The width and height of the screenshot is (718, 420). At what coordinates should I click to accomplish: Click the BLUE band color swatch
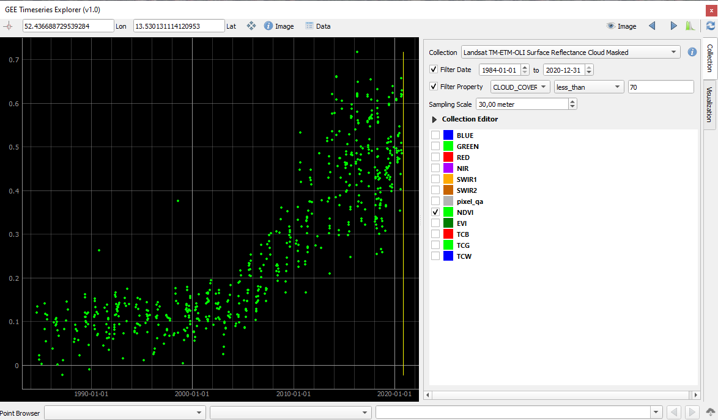[448, 136]
